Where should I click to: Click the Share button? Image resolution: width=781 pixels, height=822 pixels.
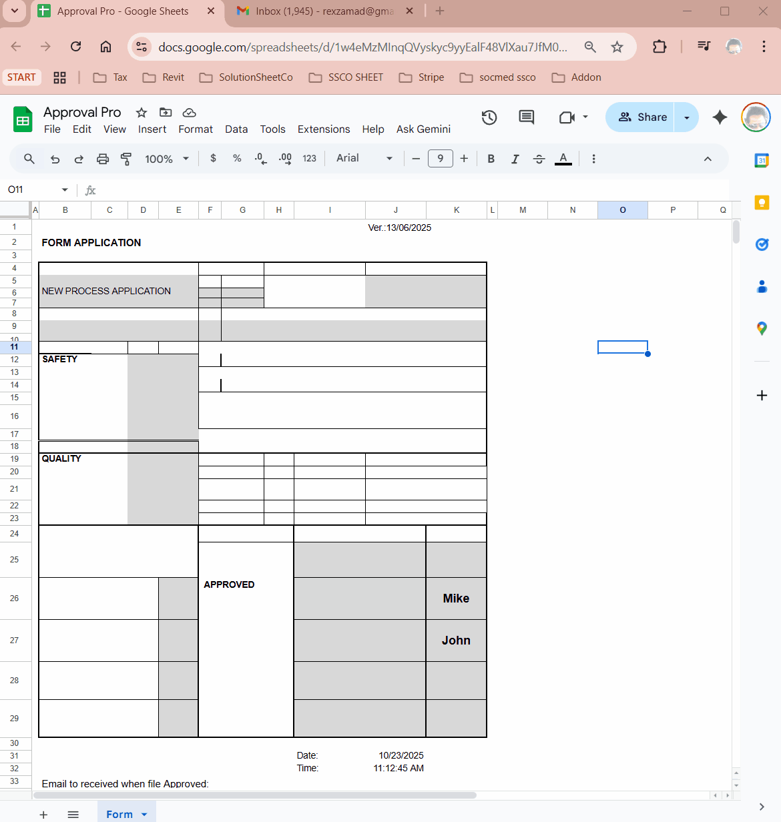[x=641, y=117]
